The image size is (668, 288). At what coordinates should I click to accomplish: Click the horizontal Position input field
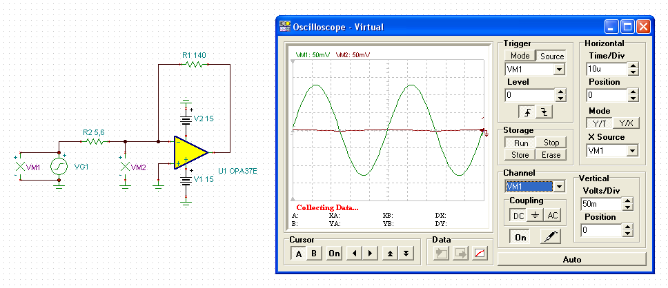pyautogui.click(x=607, y=95)
